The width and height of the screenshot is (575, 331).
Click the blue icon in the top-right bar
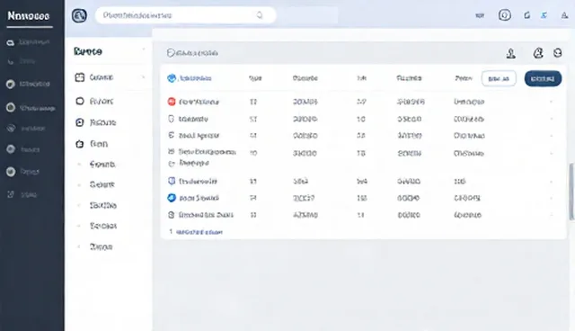[544, 15]
